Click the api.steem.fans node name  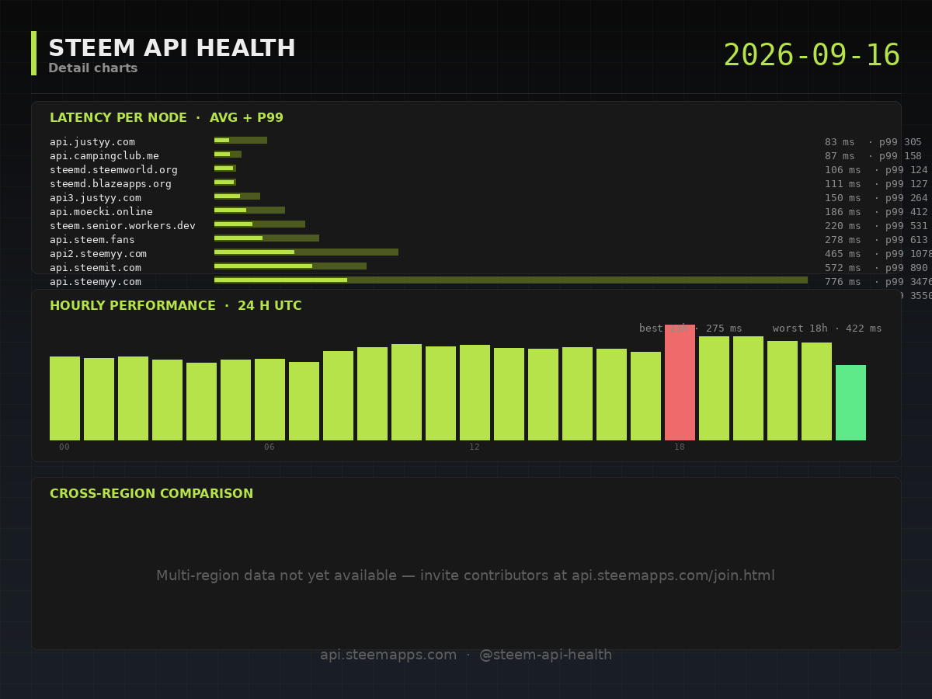click(92, 240)
